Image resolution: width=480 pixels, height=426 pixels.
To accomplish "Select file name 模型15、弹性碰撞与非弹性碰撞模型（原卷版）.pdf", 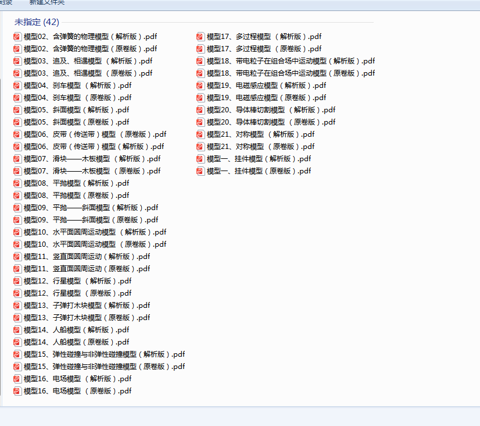I will pos(105,367).
